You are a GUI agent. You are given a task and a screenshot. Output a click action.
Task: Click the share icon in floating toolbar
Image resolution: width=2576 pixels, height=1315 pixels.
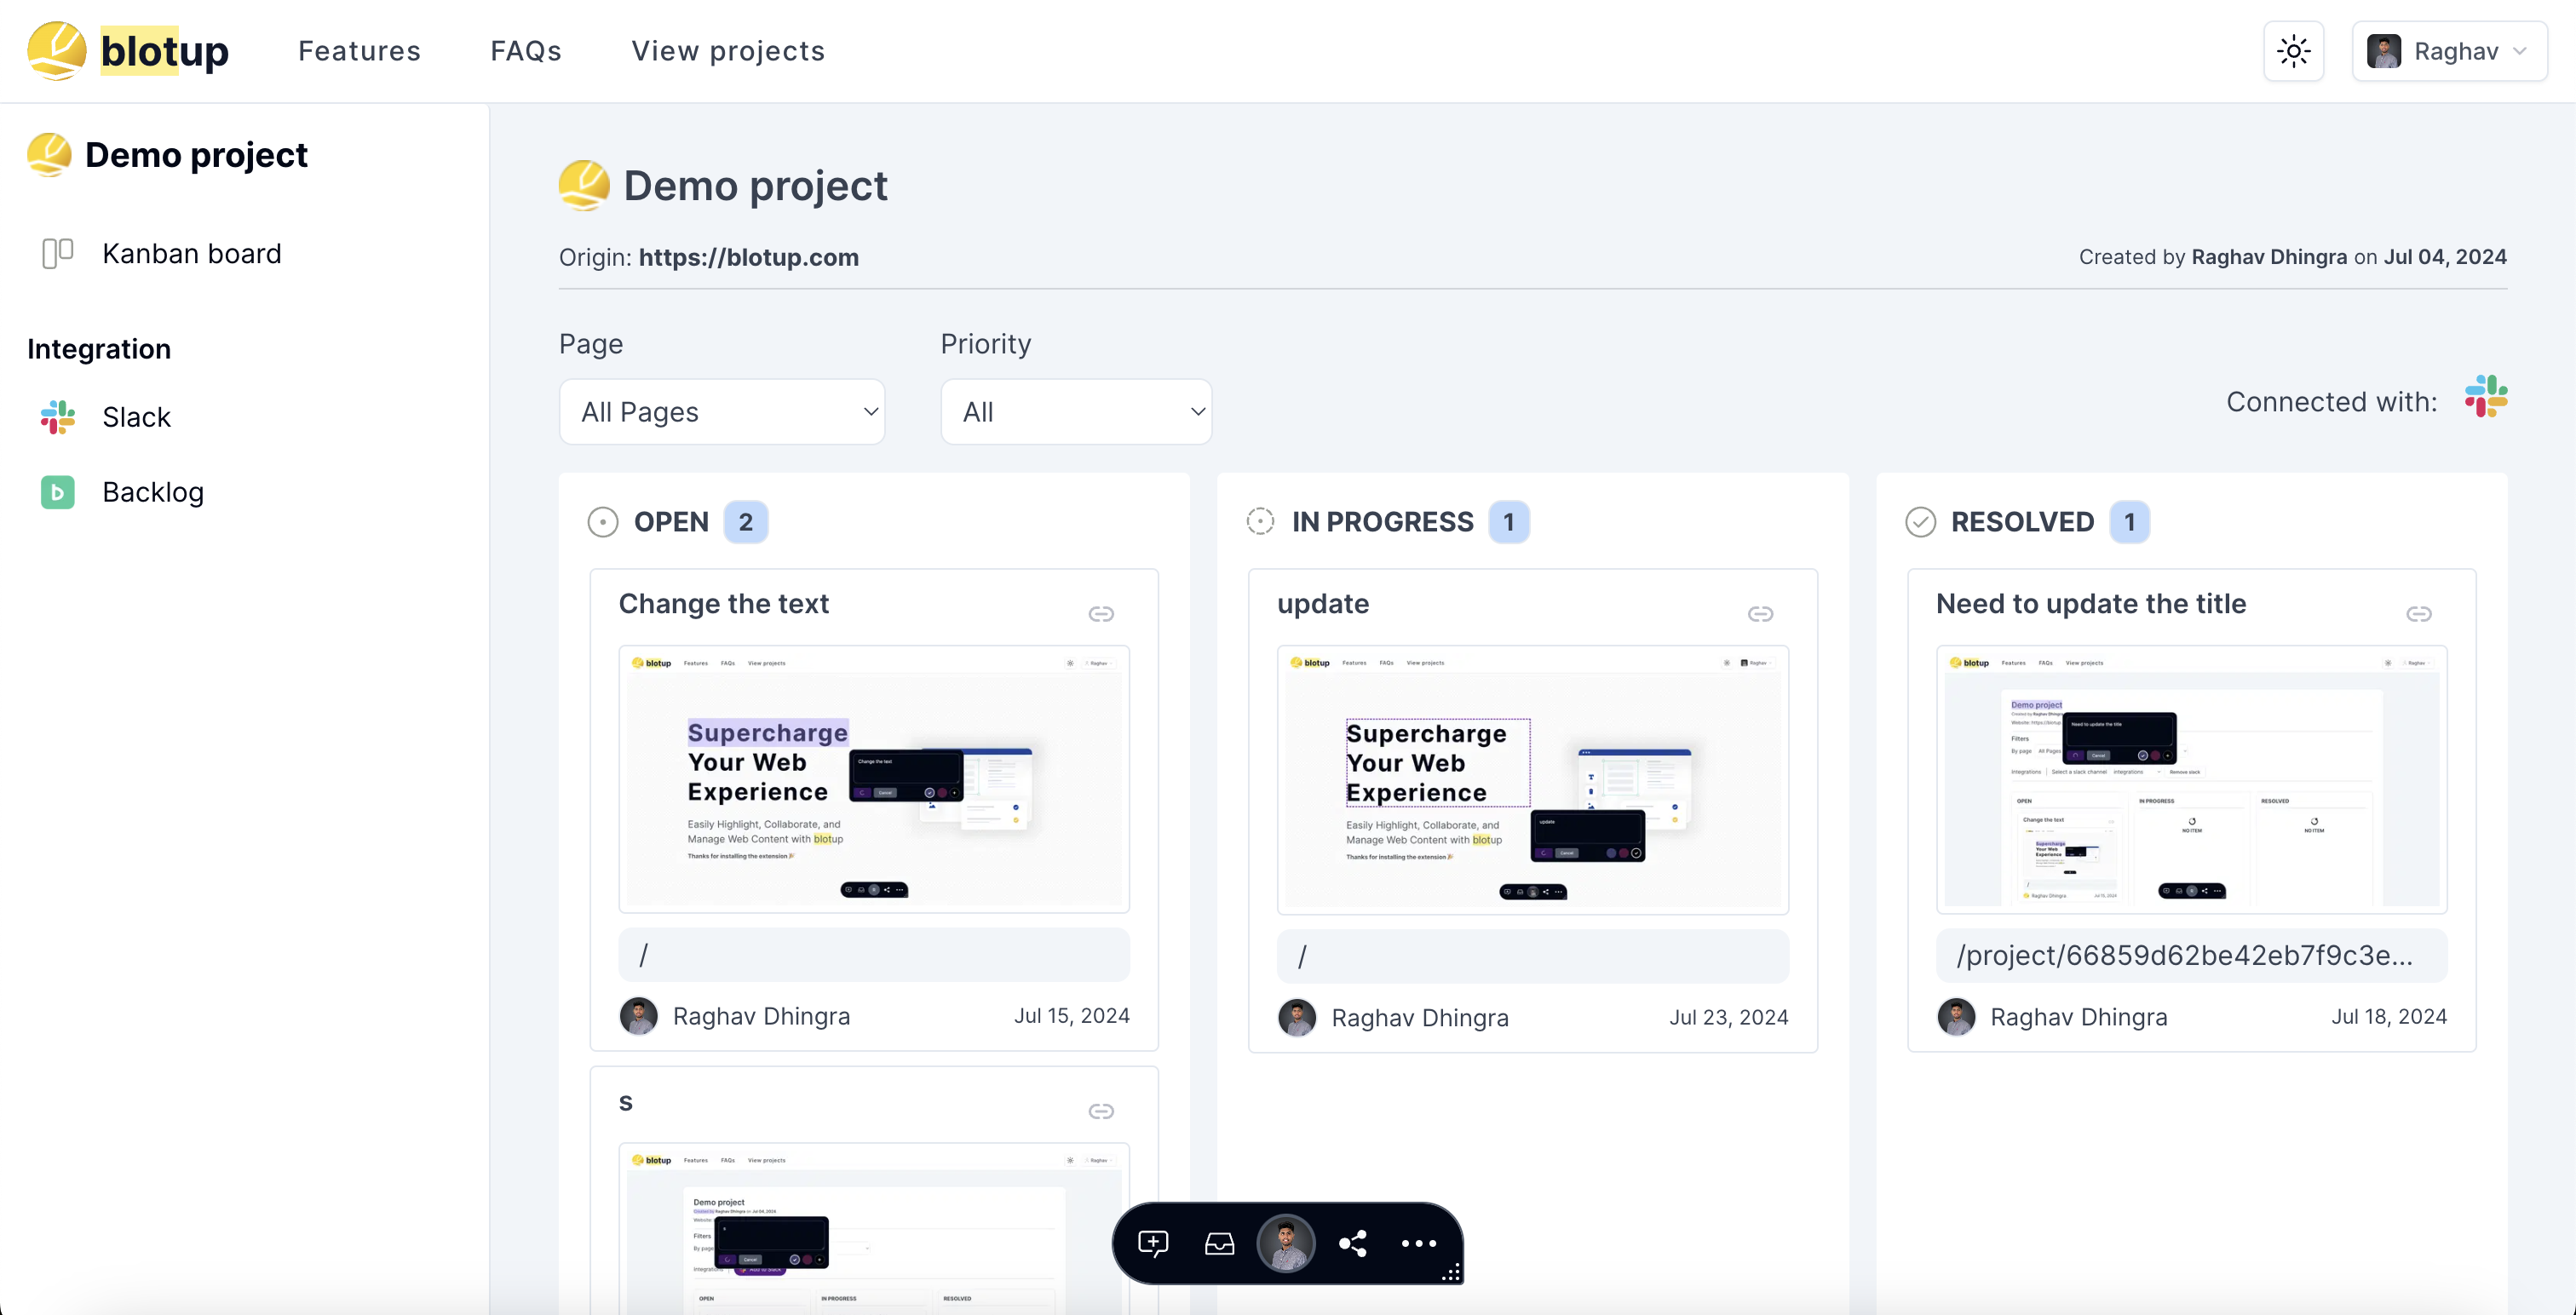pyautogui.click(x=1353, y=1243)
